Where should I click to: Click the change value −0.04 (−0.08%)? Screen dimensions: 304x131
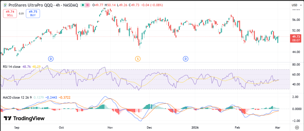(x=151, y=5)
